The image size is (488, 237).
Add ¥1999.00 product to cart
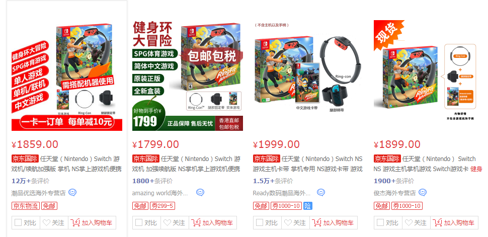click(334, 223)
